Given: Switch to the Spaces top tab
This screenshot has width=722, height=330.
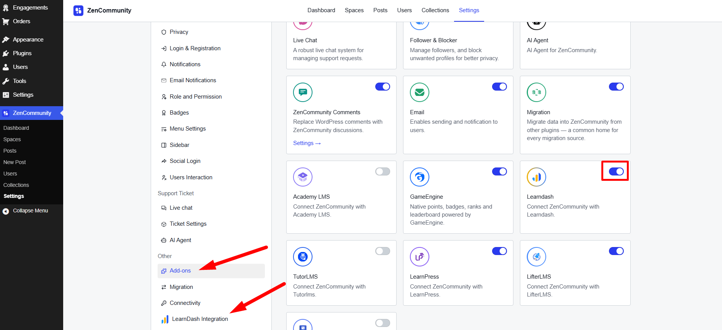Looking at the screenshot, I should tap(354, 10).
